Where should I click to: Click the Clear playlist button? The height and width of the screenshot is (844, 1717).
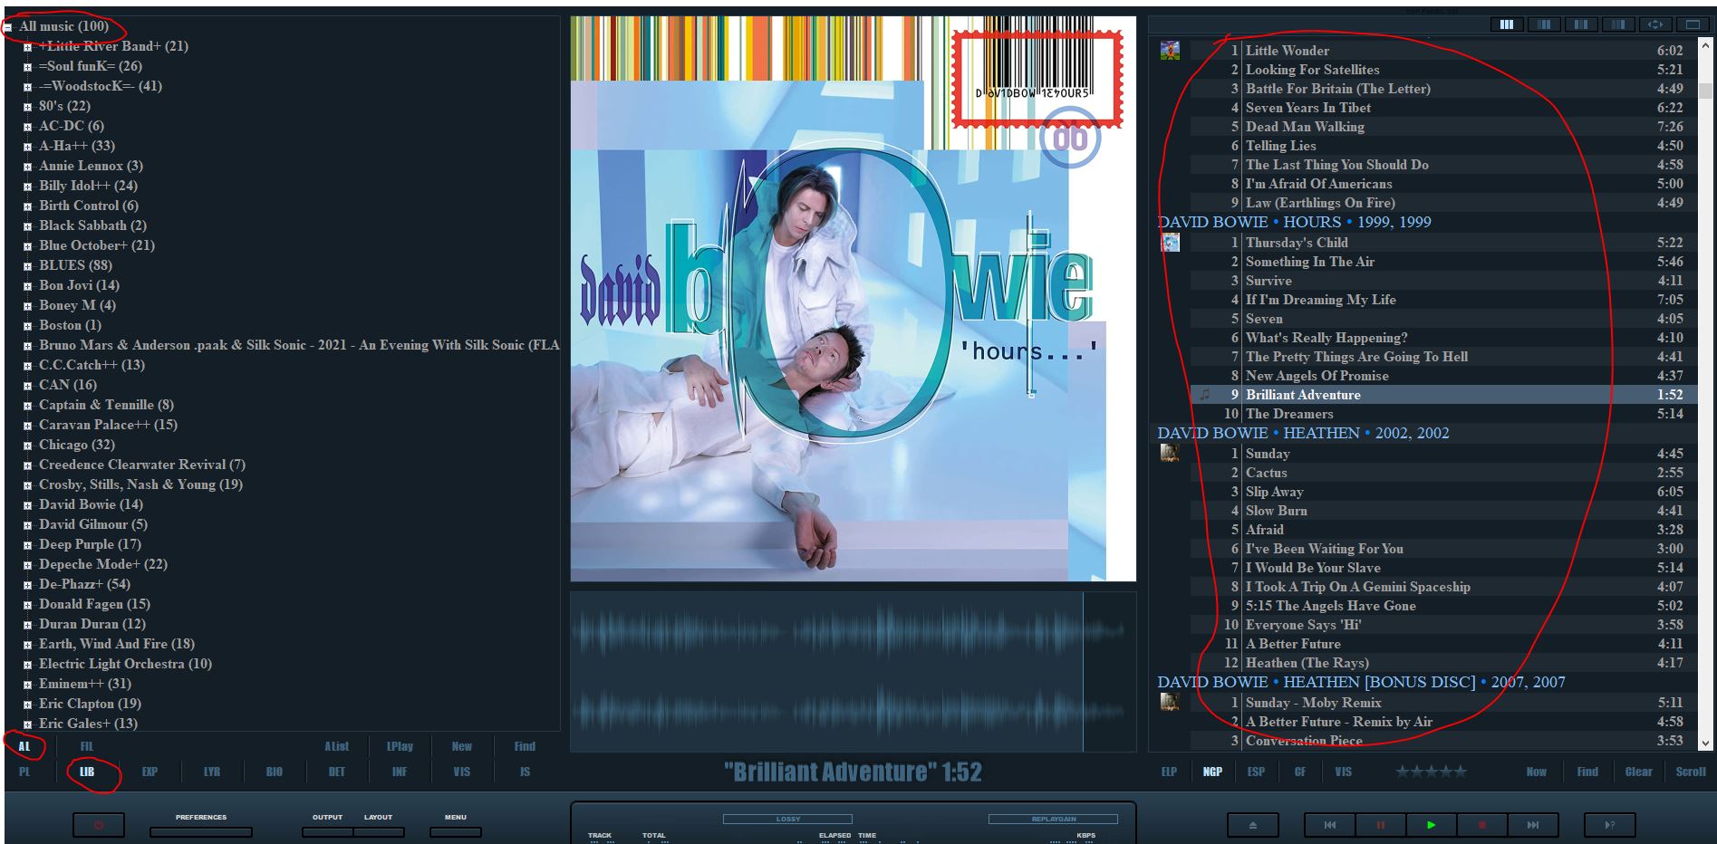[x=1639, y=772]
